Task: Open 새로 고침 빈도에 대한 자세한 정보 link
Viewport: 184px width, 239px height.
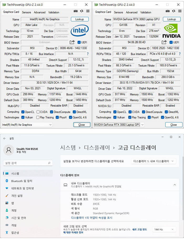Action: pos(105,231)
